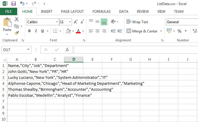Click the Paste clipboard icon

(7, 22)
